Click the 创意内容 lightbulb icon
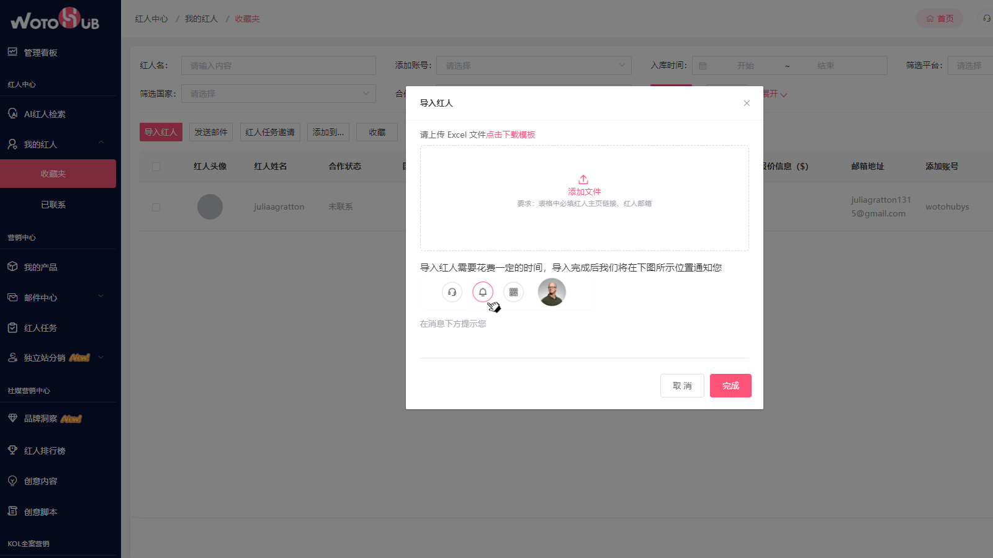This screenshot has width=993, height=558. pos(12,480)
